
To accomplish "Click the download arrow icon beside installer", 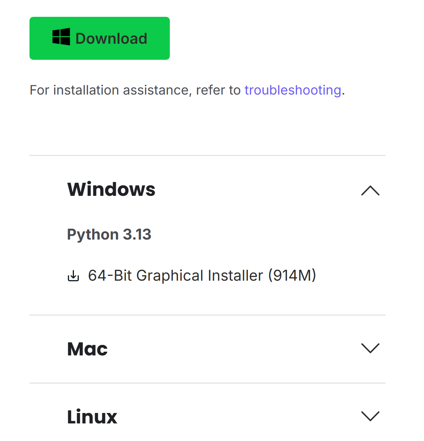I will (x=73, y=276).
